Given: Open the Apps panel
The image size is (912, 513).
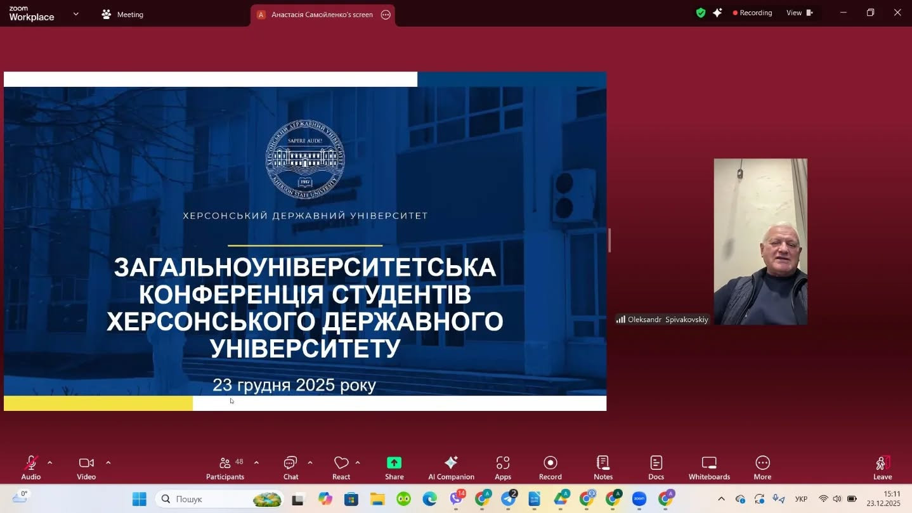Looking at the screenshot, I should [x=503, y=468].
